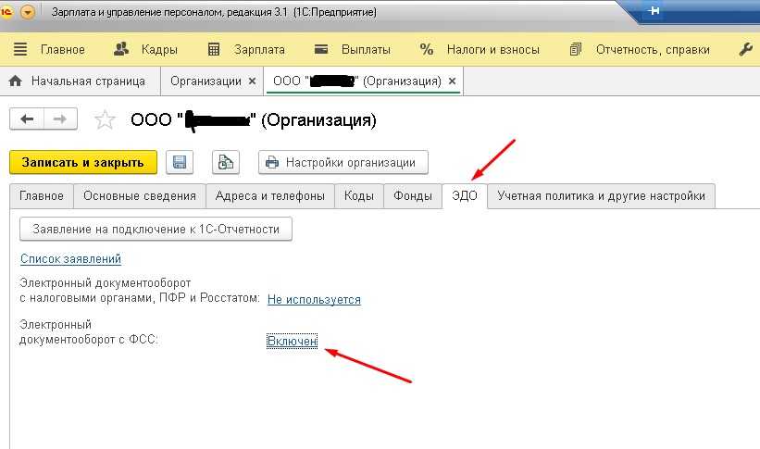
Task: Open Налоги и взносы section
Action: click(x=492, y=49)
